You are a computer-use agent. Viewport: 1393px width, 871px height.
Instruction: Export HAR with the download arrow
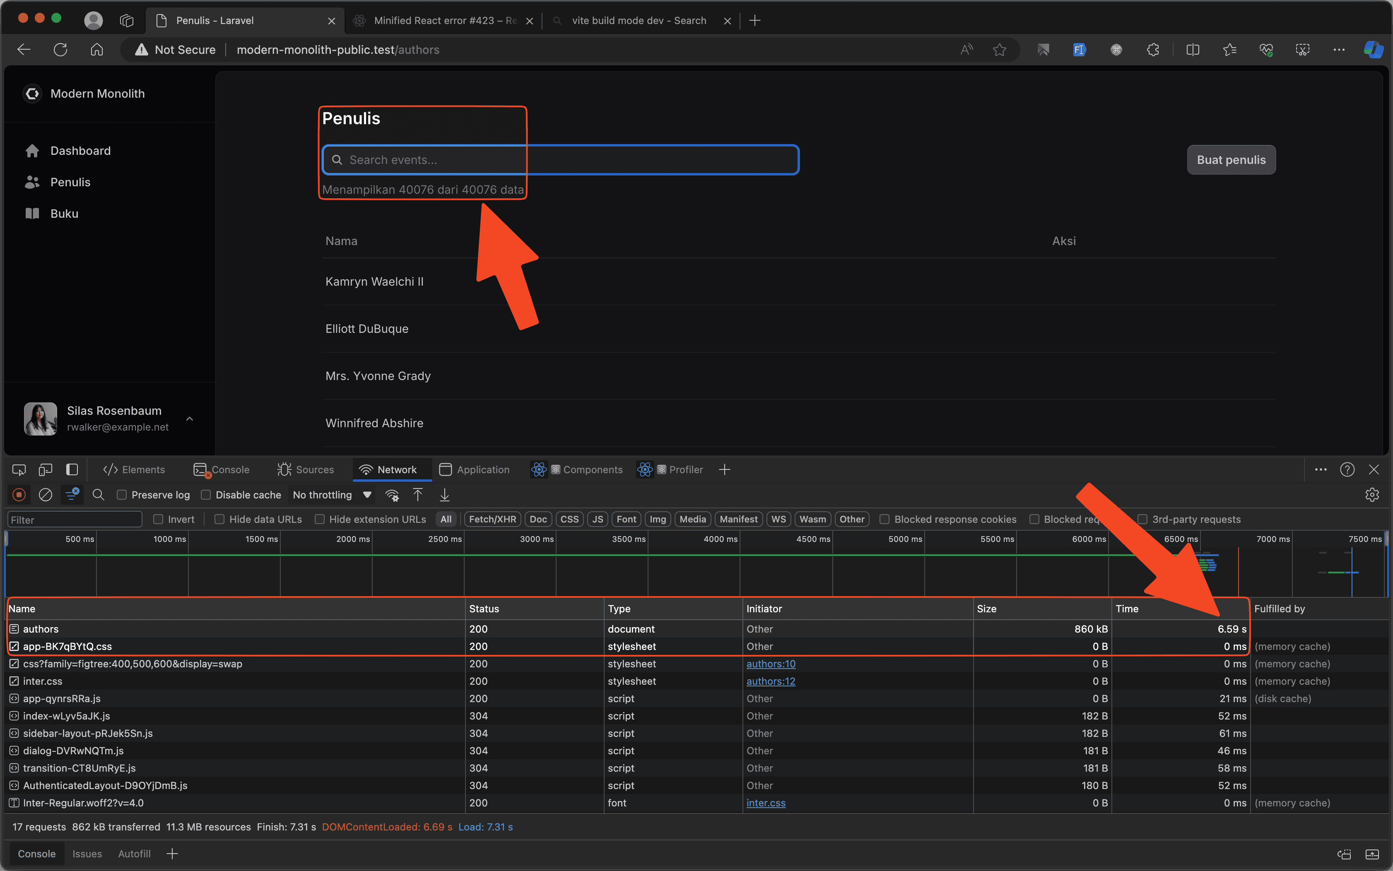(445, 495)
